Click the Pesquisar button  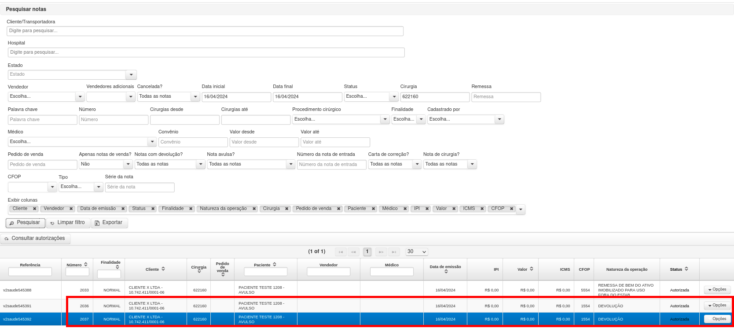tap(26, 223)
